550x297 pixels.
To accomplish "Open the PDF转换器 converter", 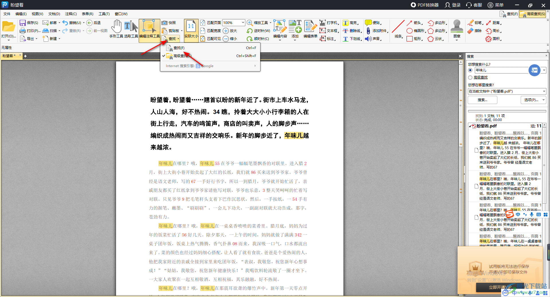I will [425, 5].
